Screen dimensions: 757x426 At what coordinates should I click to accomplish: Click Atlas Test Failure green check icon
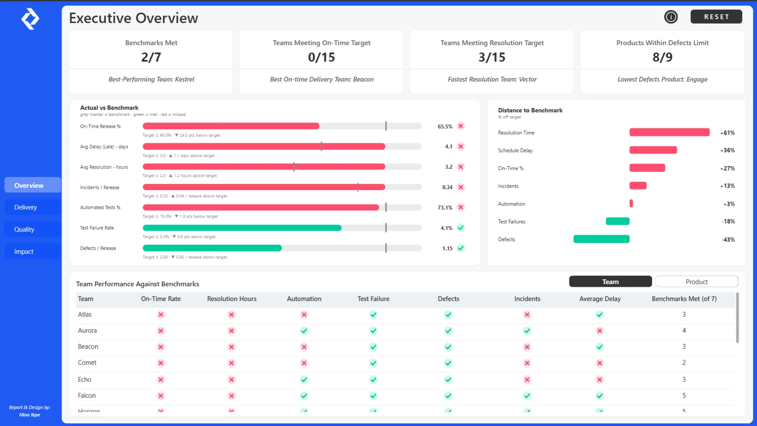(373, 314)
